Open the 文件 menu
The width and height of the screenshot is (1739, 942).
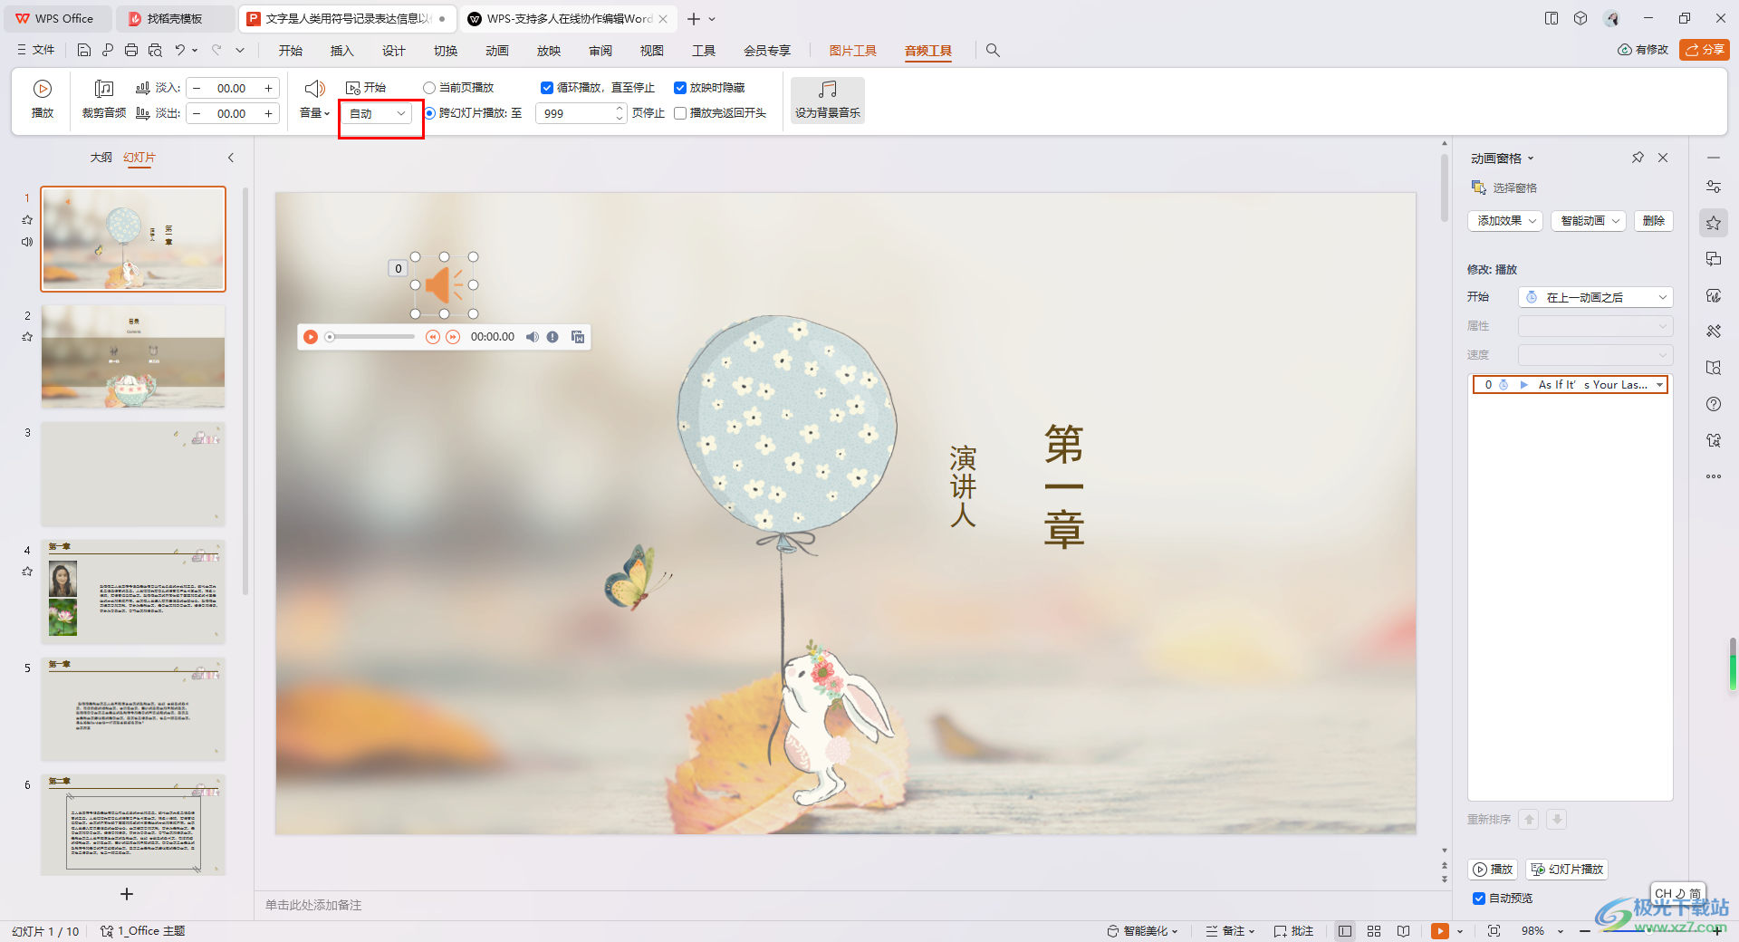tap(36, 50)
